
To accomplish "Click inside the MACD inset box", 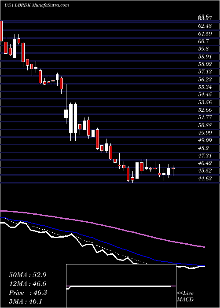I will [x=121, y=286].
